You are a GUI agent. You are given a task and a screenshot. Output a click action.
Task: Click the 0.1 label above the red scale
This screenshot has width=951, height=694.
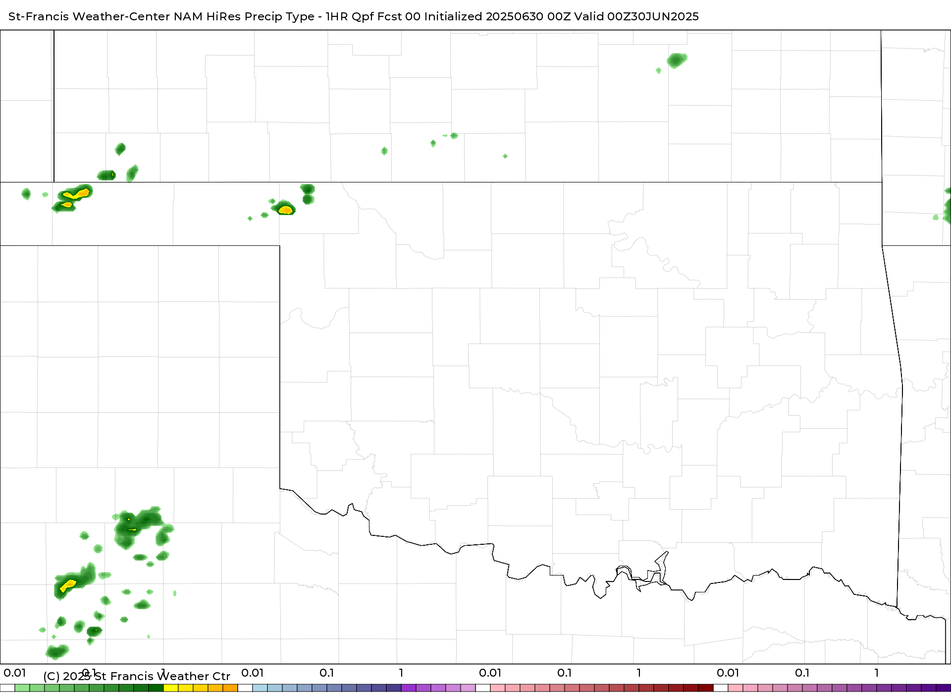(565, 673)
